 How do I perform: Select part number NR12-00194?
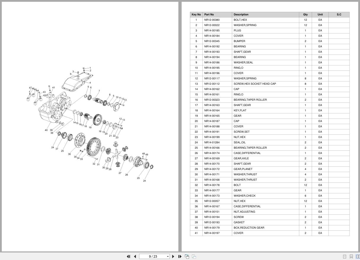(x=212, y=217)
